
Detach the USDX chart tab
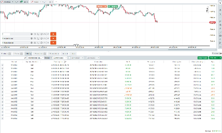pos(50,2)
